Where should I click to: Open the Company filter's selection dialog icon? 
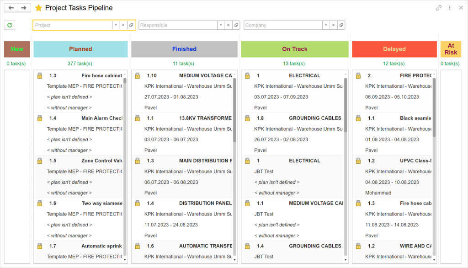coord(341,25)
